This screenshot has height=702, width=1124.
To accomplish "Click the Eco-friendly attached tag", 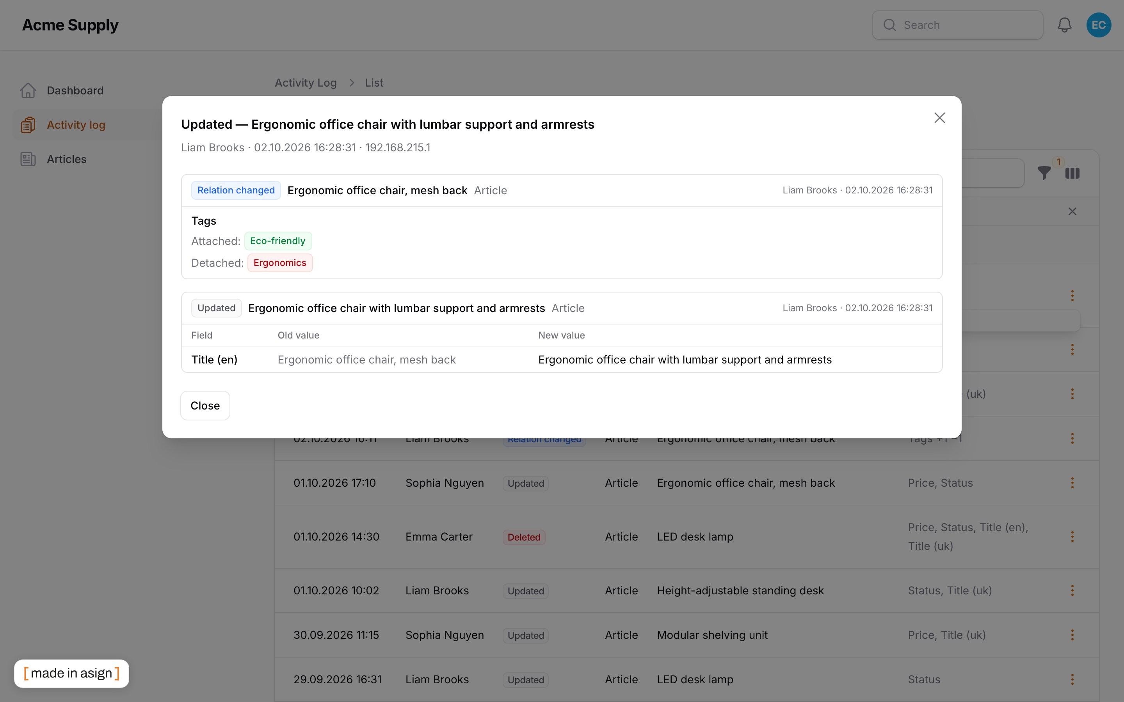I will click(278, 241).
